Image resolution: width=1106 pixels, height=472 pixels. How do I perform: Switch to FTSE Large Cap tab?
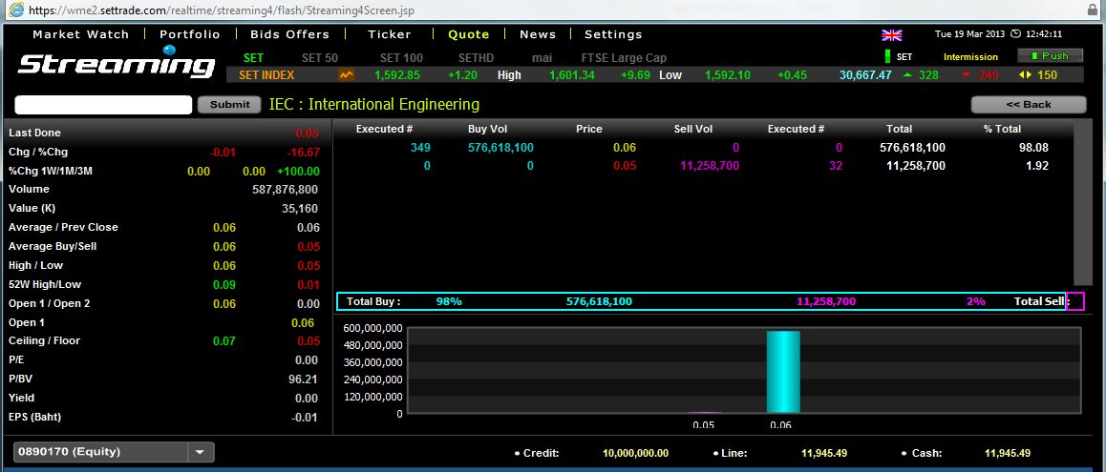(624, 58)
